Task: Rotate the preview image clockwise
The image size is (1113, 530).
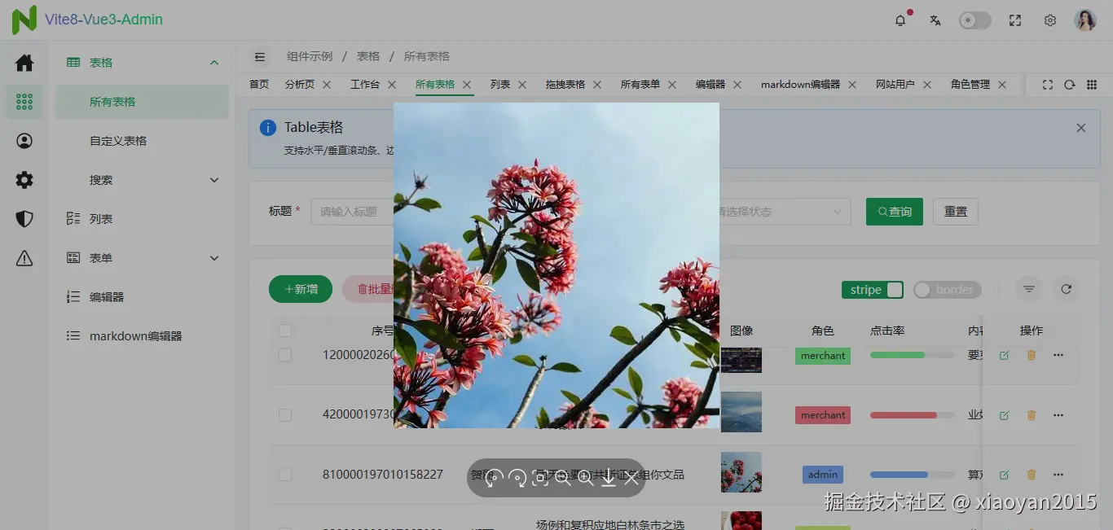Action: click(517, 478)
